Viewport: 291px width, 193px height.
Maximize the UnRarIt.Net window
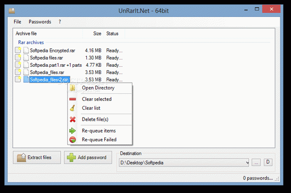tap(257, 9)
